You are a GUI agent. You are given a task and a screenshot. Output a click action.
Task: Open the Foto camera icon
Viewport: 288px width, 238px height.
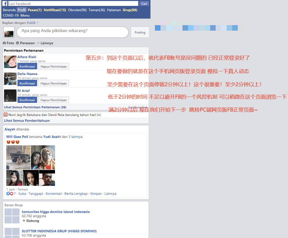(5, 43)
